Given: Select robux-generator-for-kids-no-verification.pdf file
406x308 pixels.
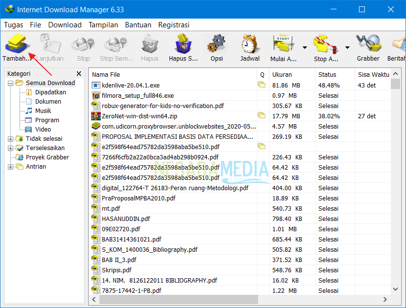Looking at the screenshot, I should [x=163, y=106].
